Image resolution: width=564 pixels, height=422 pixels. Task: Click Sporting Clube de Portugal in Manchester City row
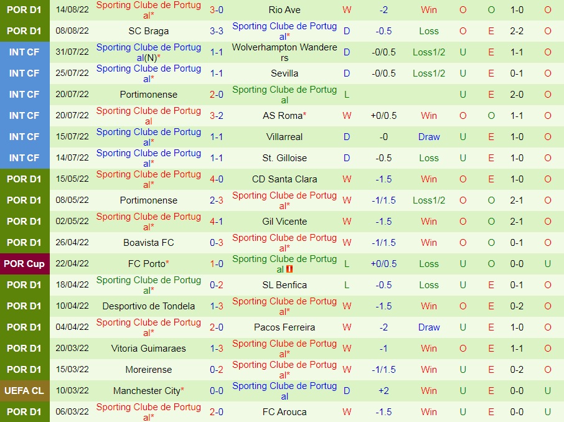click(284, 391)
